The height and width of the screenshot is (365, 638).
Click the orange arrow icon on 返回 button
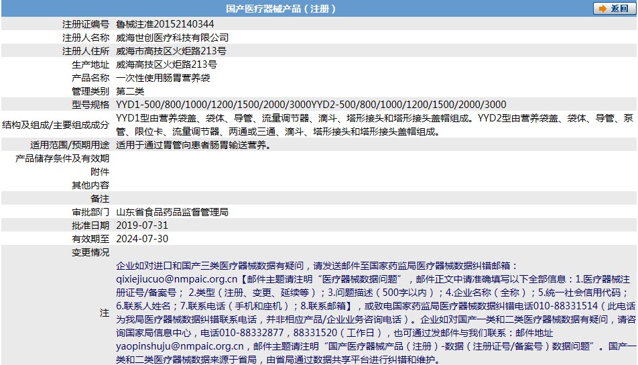(x=602, y=9)
